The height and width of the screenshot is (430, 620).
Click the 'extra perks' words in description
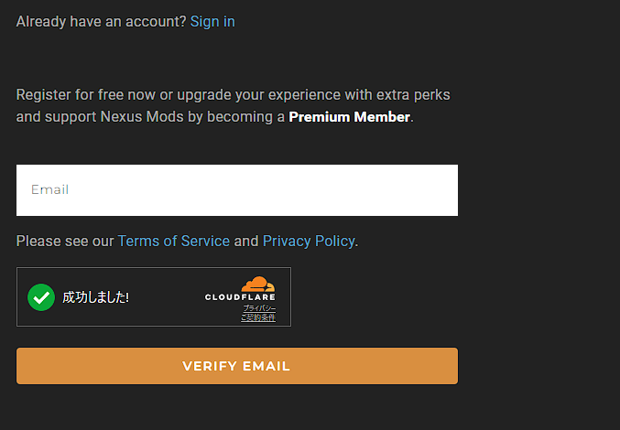[x=413, y=95]
